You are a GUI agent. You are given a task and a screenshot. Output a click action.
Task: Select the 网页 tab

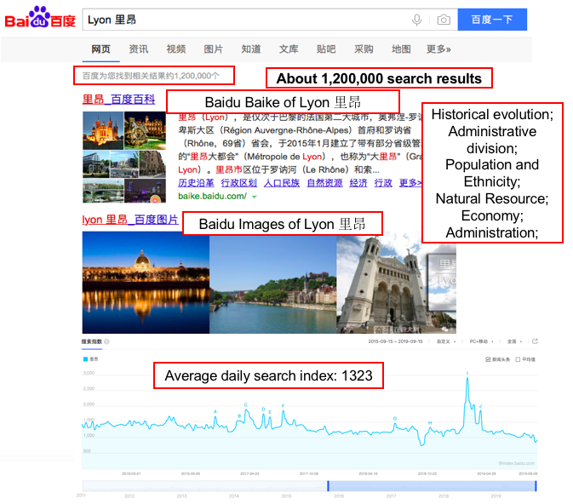pos(100,49)
